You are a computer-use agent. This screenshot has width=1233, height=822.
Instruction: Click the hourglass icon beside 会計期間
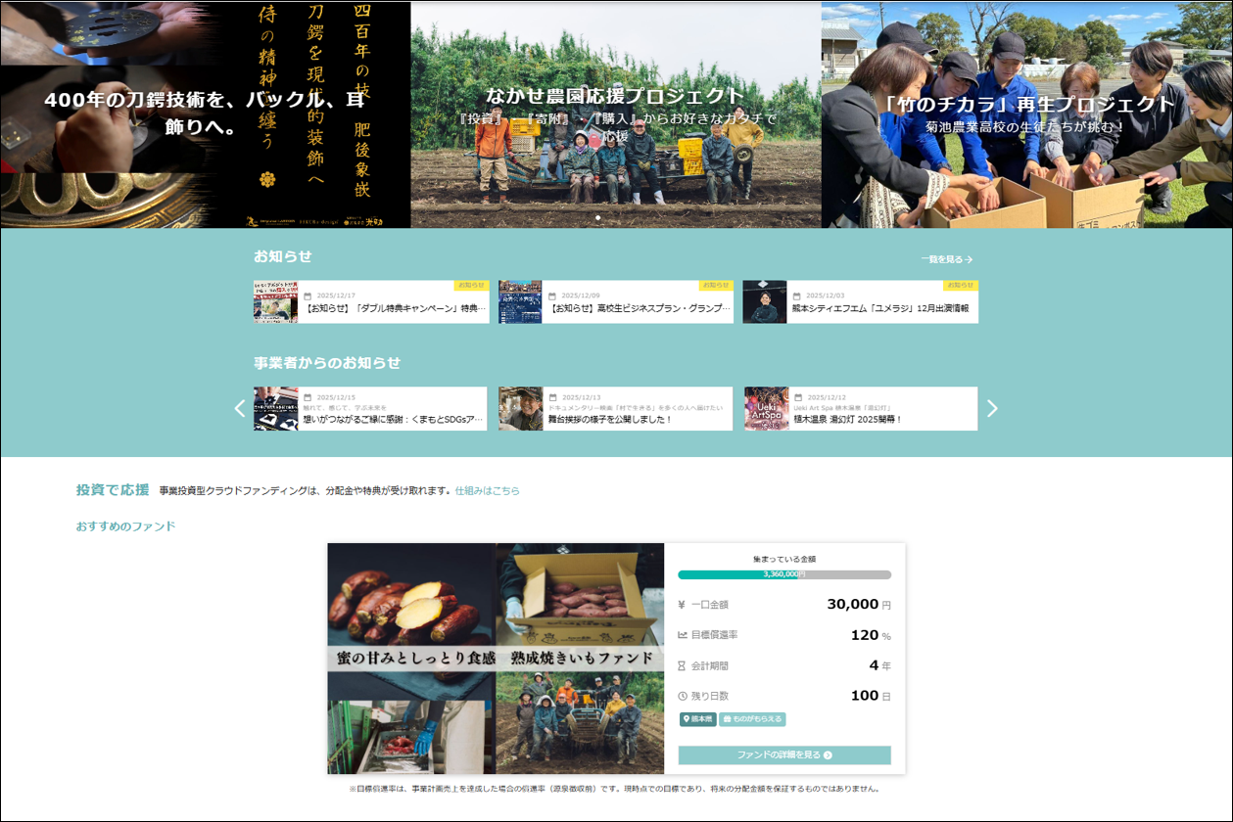point(682,665)
